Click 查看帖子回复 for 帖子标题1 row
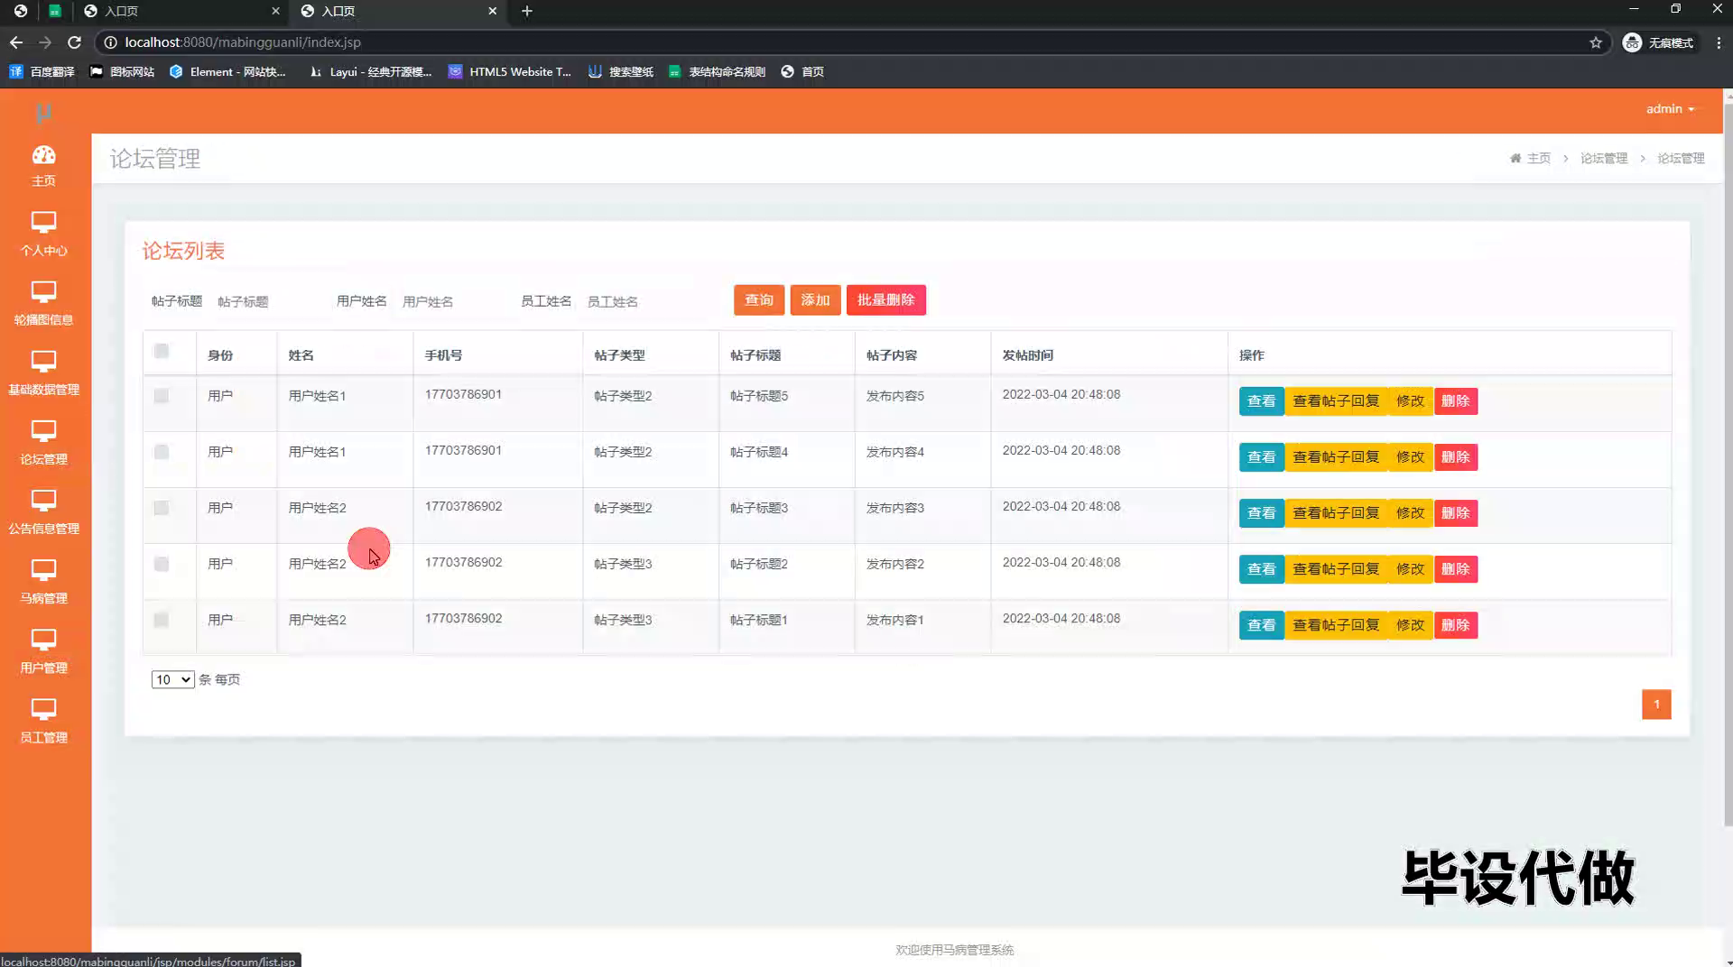1733x967 pixels. pos(1335,625)
